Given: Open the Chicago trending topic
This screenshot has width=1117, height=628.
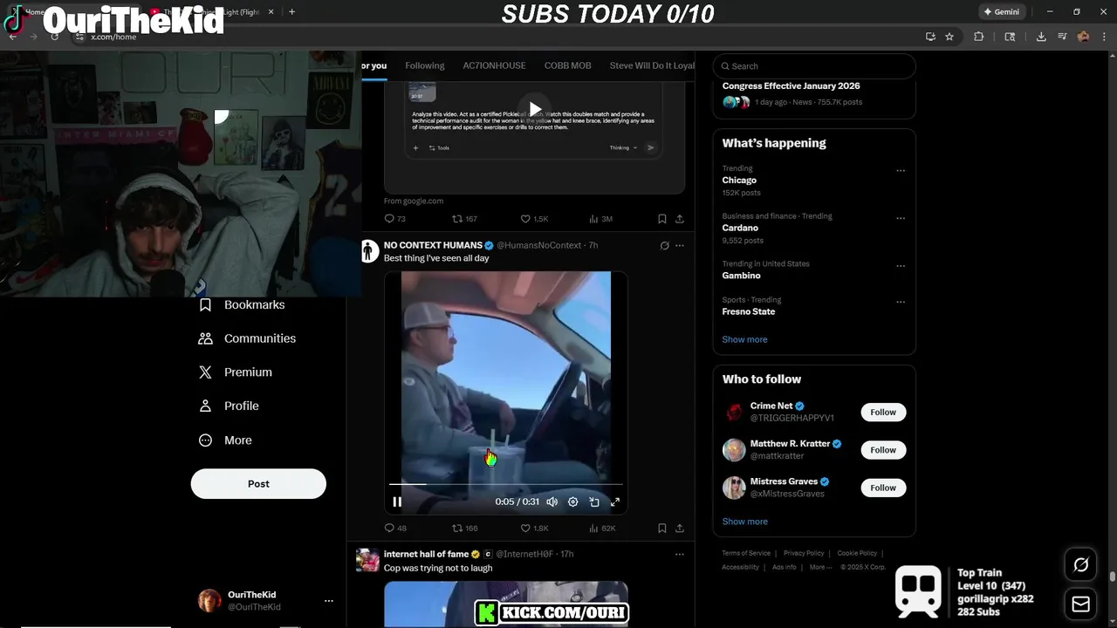Looking at the screenshot, I should click(x=740, y=181).
